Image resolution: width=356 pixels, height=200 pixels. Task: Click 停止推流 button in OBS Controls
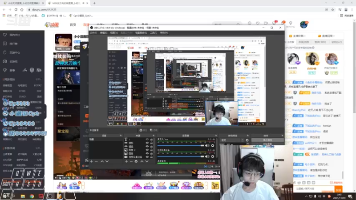tap(267, 140)
